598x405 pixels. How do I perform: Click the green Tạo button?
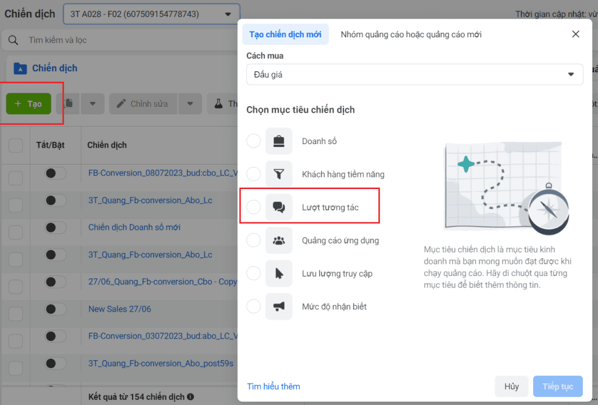click(29, 104)
